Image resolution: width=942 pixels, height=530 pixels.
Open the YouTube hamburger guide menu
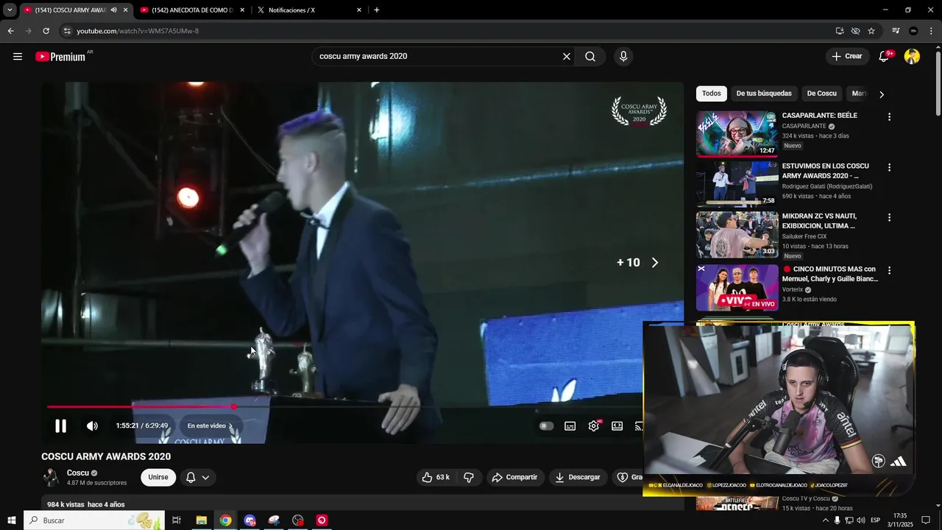click(18, 56)
